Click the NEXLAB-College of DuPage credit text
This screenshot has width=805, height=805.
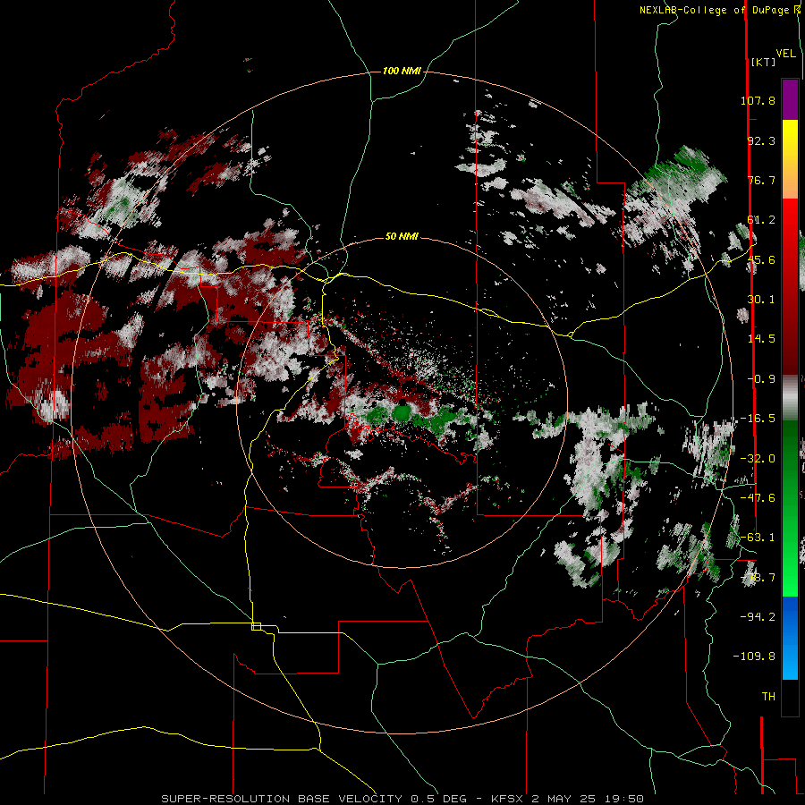click(x=719, y=10)
